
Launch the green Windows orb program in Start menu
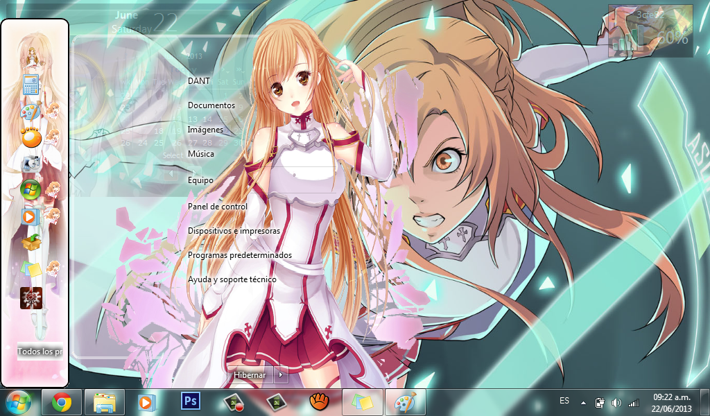click(31, 190)
